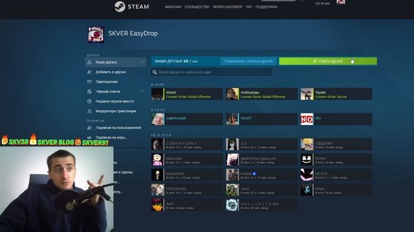This screenshot has width=414, height=232.
Task: Click the follow-user icon beside Подписки на пользователей
Action: [89, 128]
